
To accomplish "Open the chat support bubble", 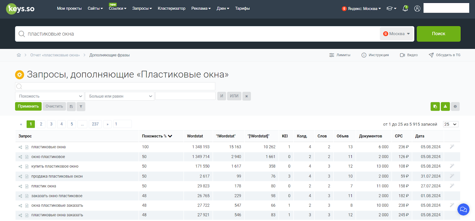I will (463, 209).
